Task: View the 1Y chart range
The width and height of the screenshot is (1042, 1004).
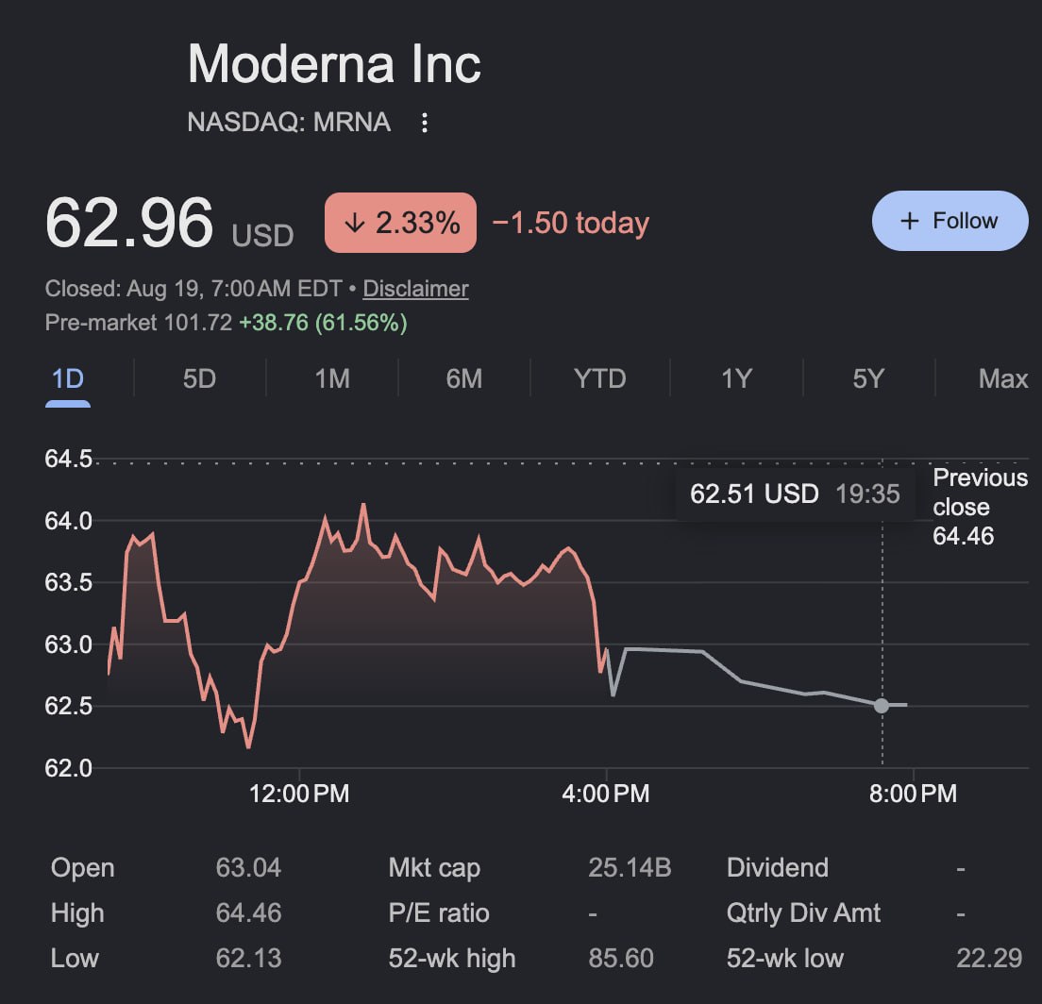Action: 736,378
